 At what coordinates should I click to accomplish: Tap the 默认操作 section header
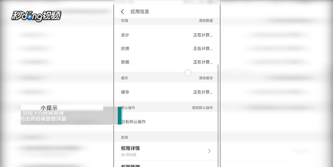click(128, 107)
